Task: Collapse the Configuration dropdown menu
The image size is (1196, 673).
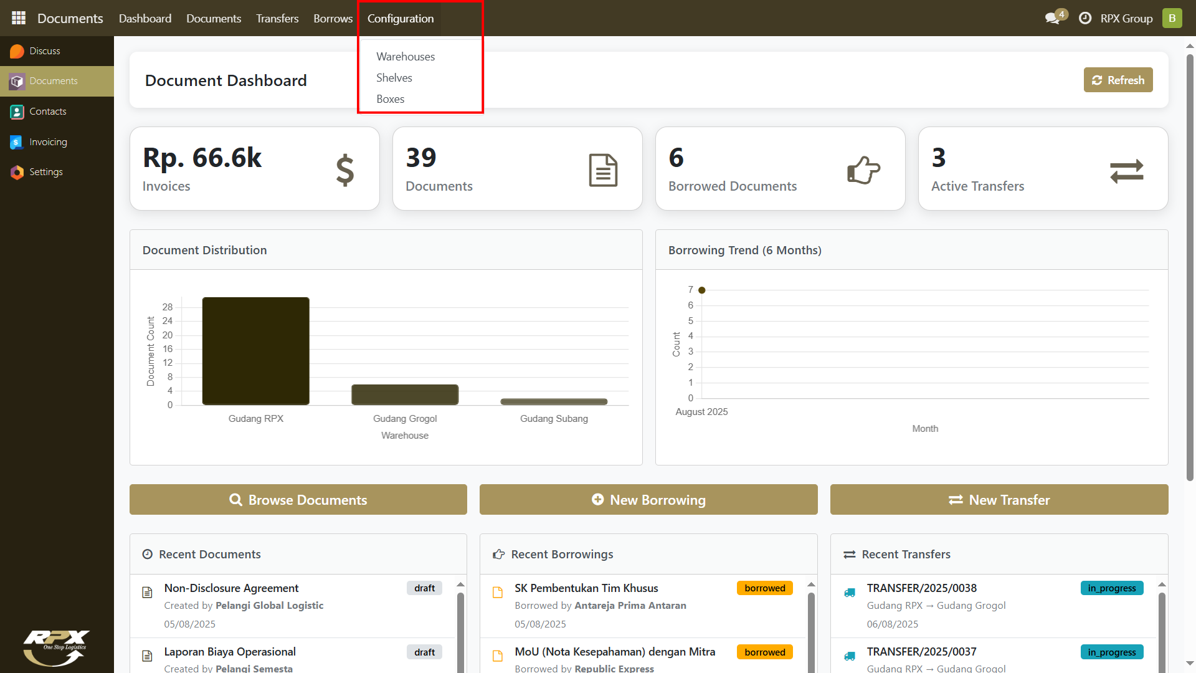Action: (401, 19)
